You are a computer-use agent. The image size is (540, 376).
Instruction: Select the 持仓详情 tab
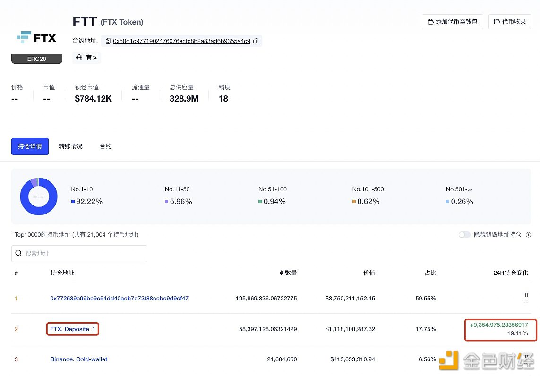pyautogui.click(x=30, y=146)
